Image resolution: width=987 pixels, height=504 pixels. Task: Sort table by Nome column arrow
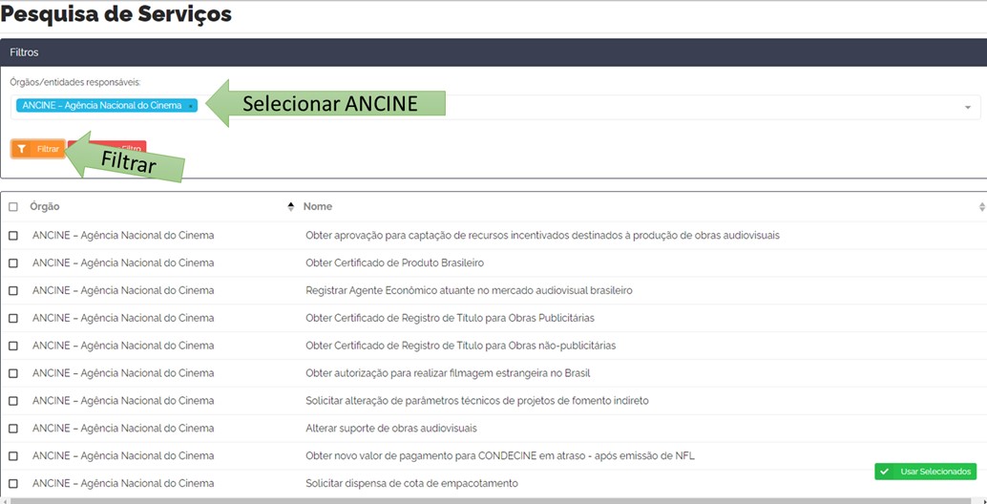pyautogui.click(x=981, y=207)
